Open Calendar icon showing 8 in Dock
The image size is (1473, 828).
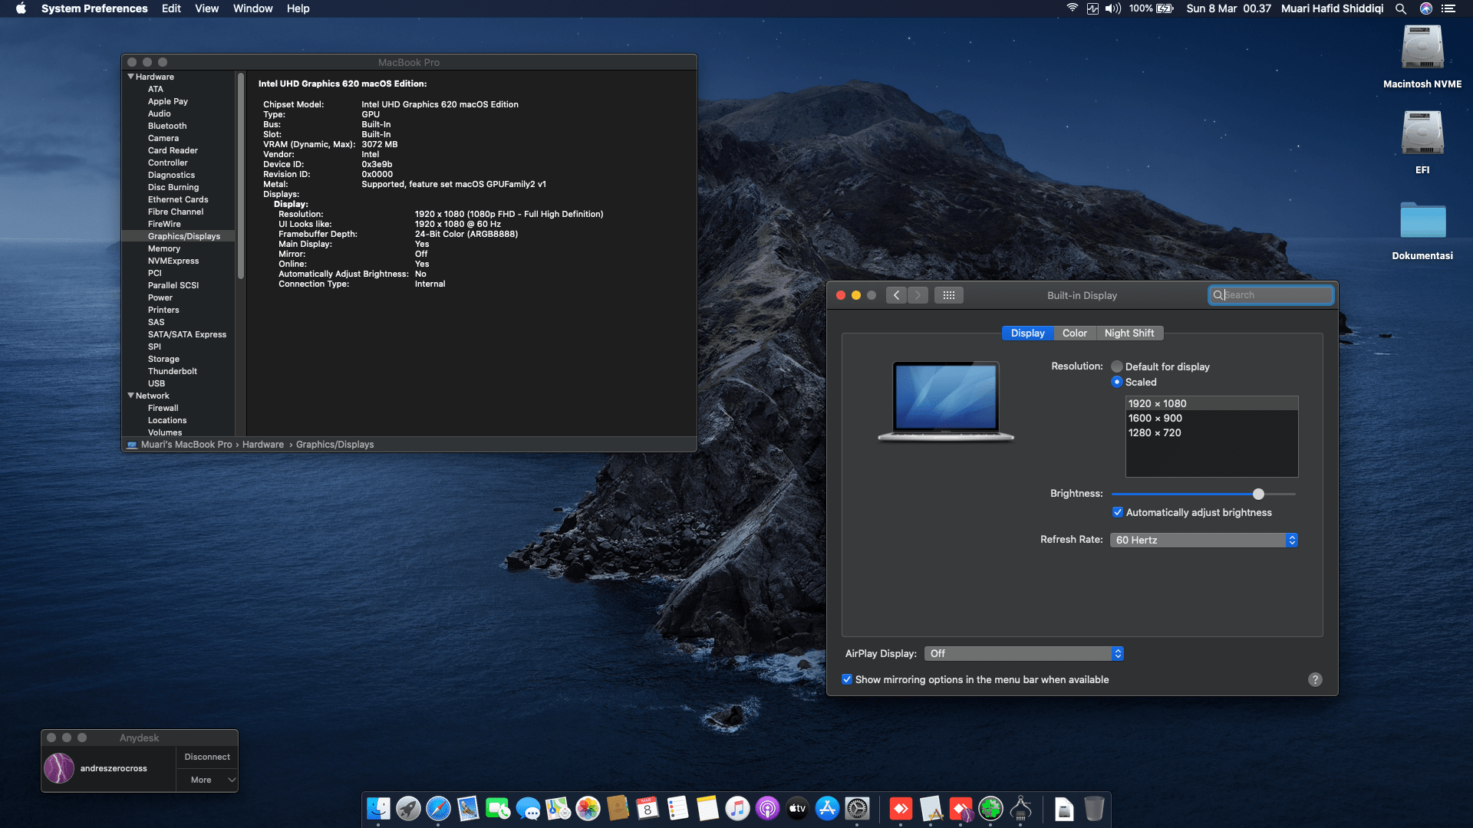pyautogui.click(x=648, y=808)
